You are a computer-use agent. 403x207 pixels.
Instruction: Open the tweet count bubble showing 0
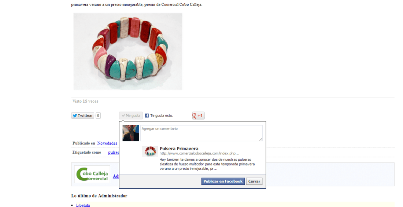click(x=98, y=115)
